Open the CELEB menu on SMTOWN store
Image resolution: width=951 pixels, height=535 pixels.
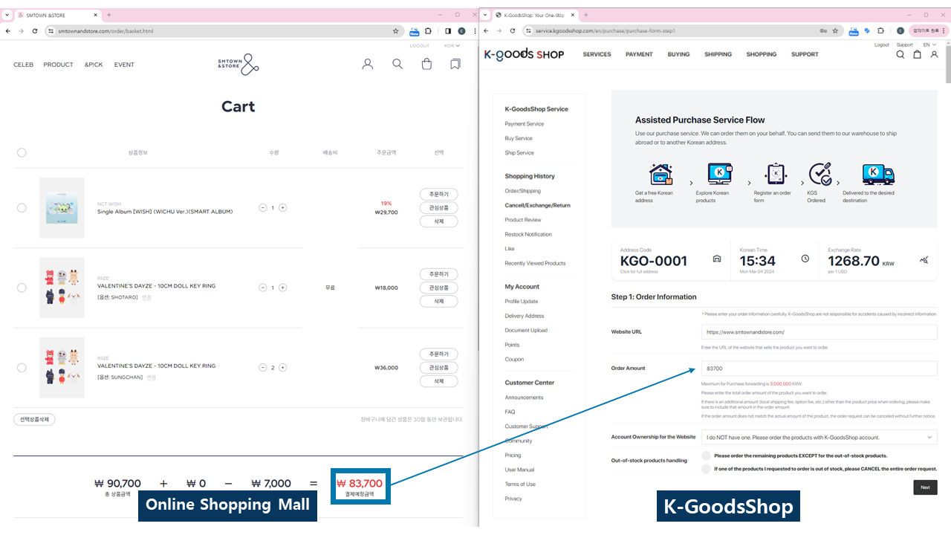tap(23, 65)
